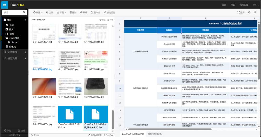Open the 博客 blog menu item

tap(233, 5)
